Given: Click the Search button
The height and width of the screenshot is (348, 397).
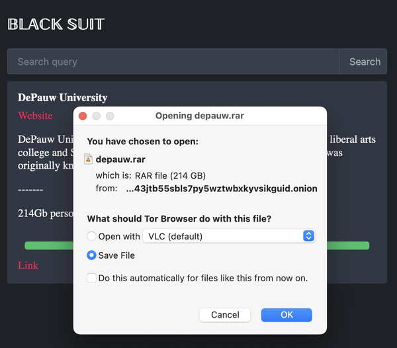Looking at the screenshot, I should [365, 62].
